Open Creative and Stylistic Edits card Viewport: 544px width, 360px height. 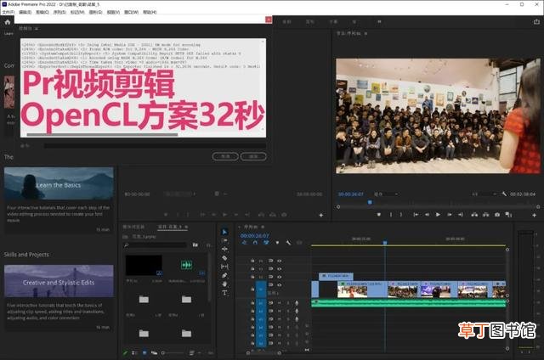pos(59,281)
